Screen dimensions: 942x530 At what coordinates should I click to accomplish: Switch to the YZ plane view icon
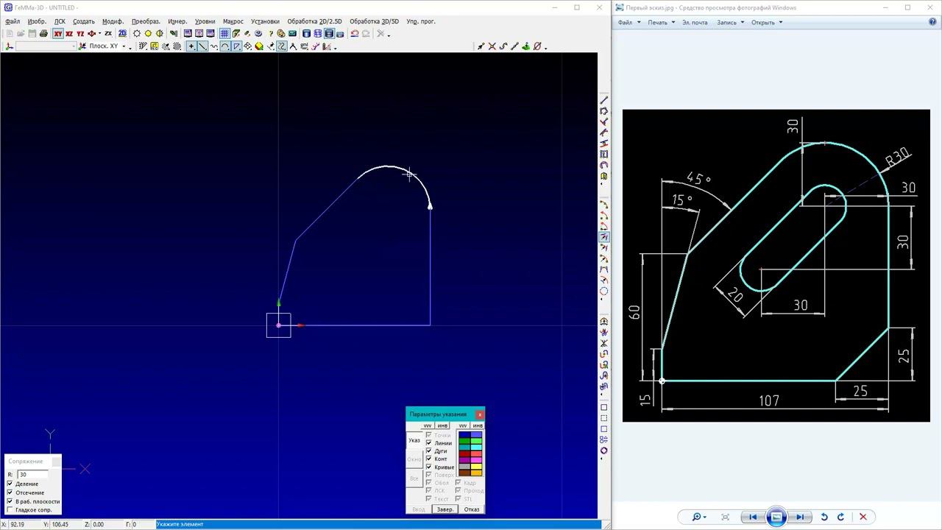click(80, 34)
